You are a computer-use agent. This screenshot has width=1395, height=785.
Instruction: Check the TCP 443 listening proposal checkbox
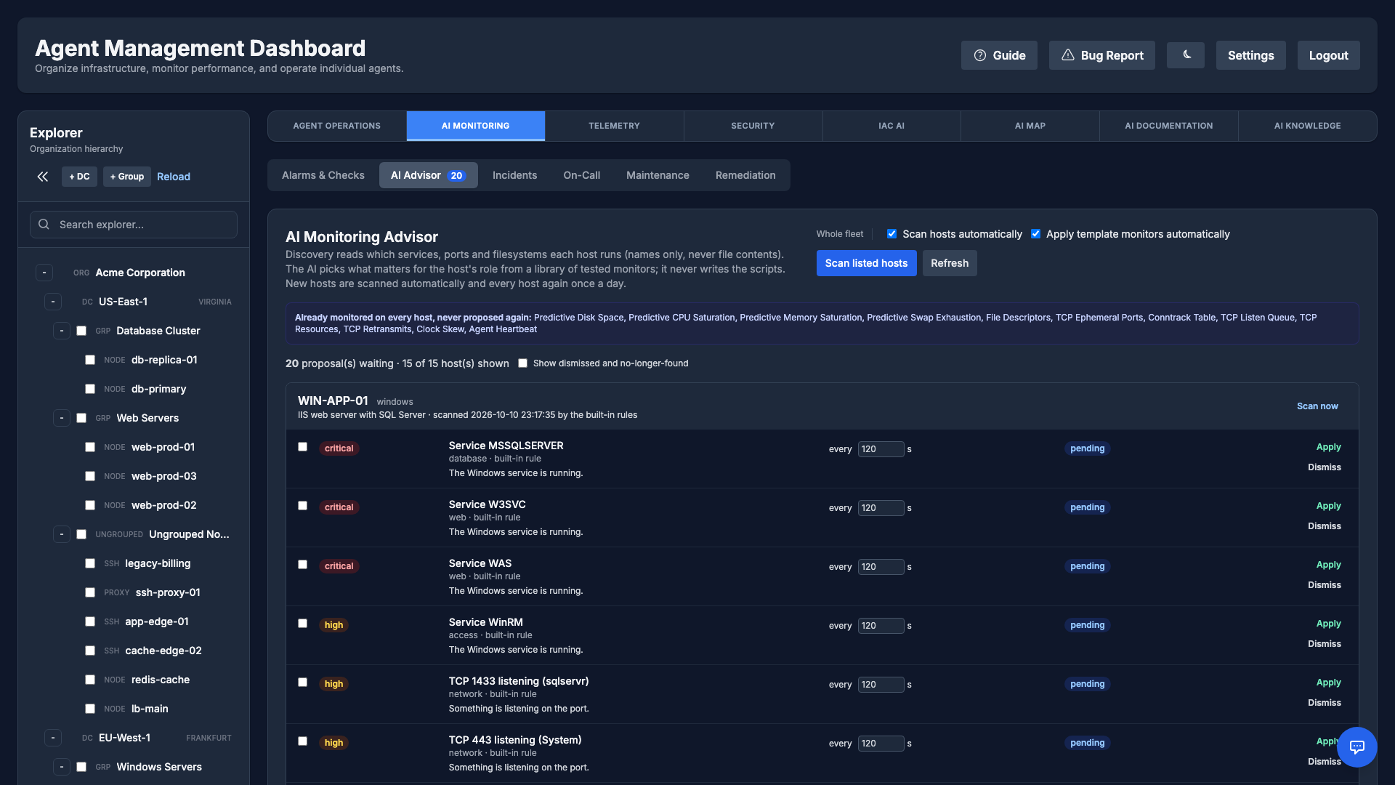point(302,741)
